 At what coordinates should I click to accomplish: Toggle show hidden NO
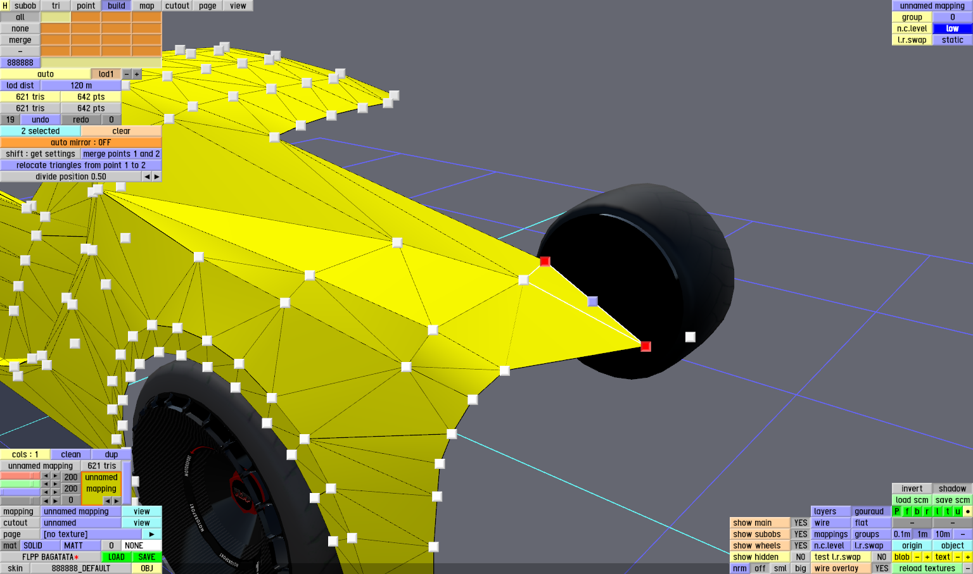(x=801, y=557)
